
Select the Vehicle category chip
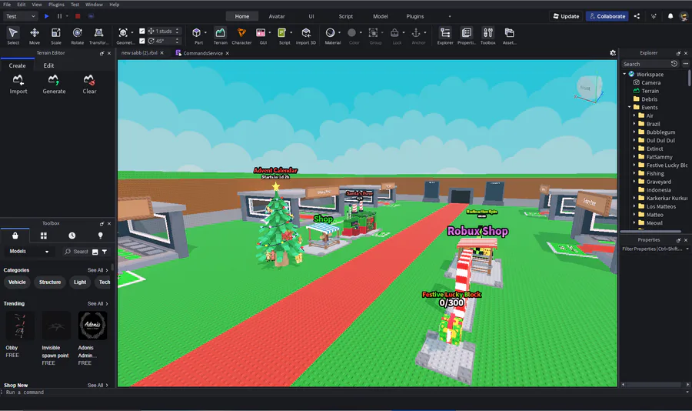click(x=17, y=282)
